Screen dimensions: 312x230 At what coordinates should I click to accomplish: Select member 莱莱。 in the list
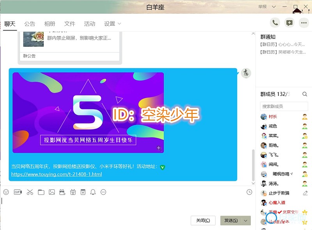coord(284,136)
